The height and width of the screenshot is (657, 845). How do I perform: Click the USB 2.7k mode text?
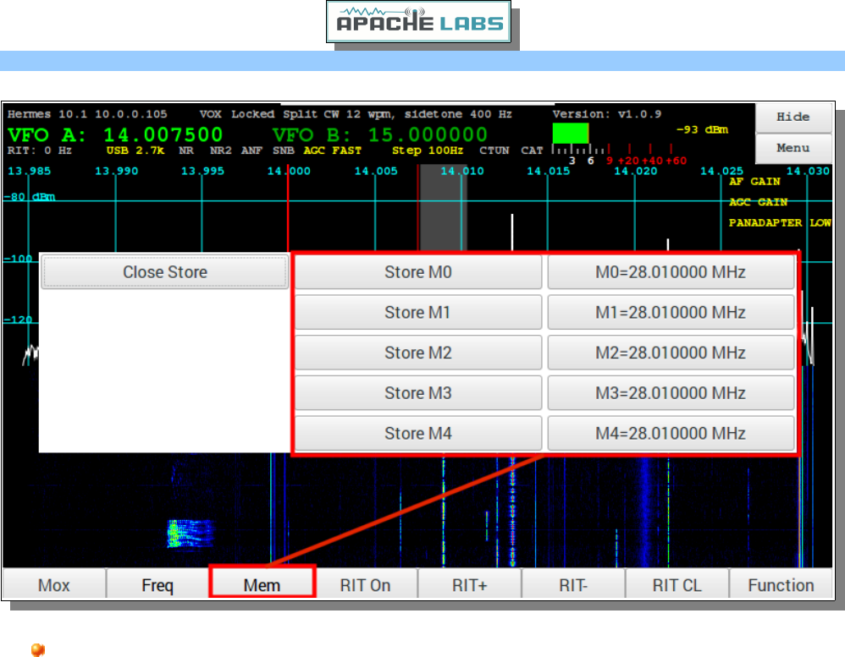(135, 151)
